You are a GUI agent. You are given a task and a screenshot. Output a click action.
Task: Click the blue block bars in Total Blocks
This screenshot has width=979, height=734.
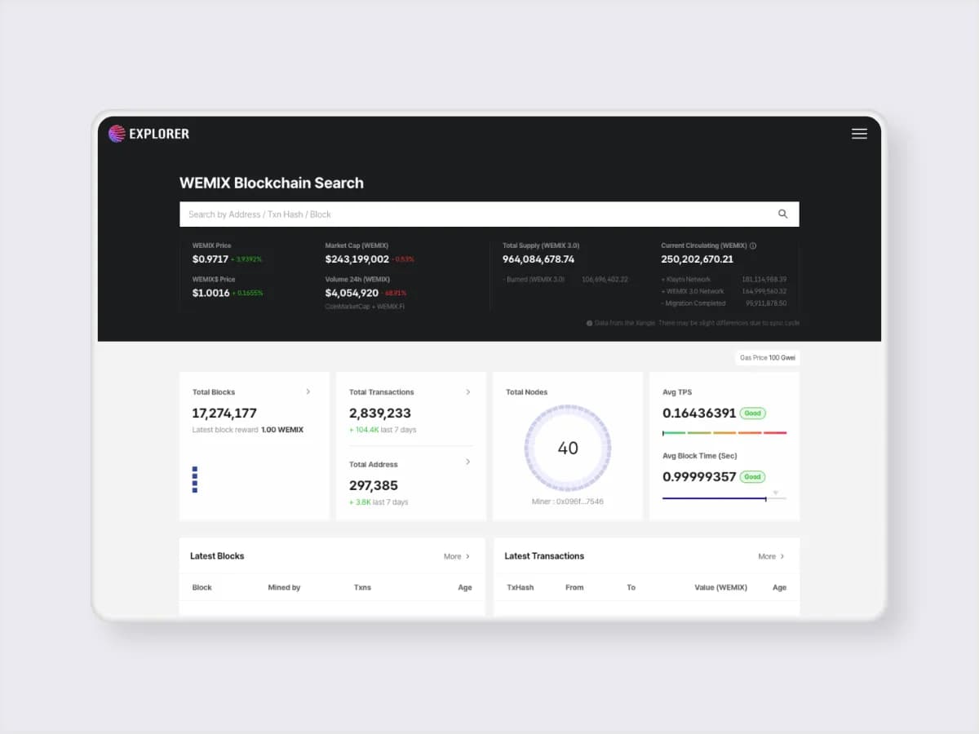pyautogui.click(x=195, y=480)
